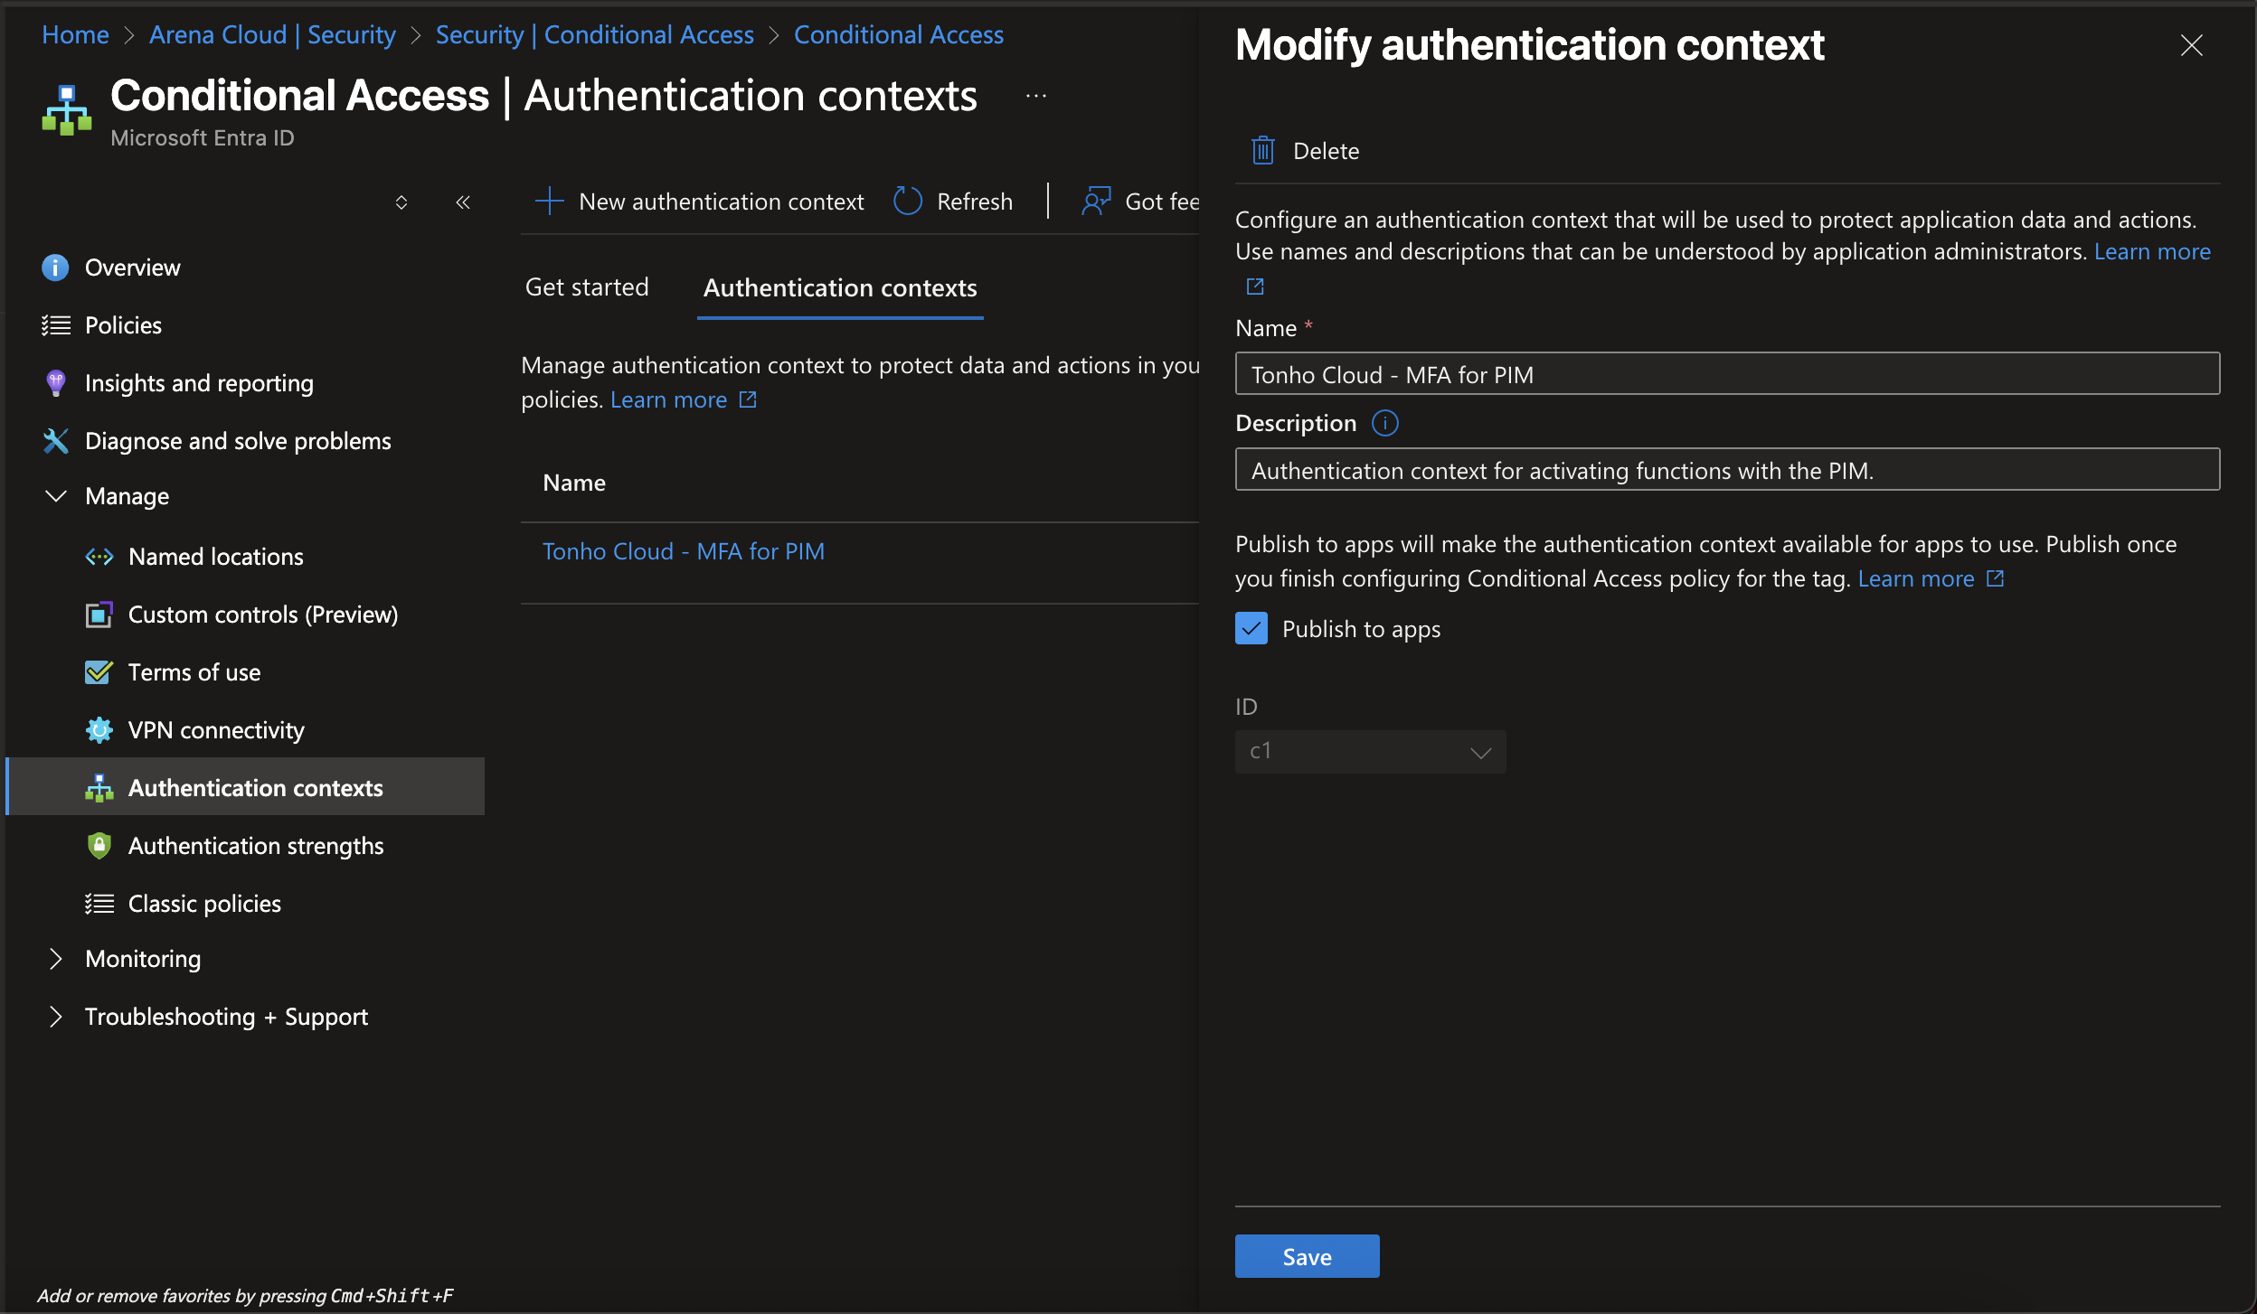The image size is (2257, 1314).
Task: Go to Home breadcrumb
Action: click(x=75, y=34)
